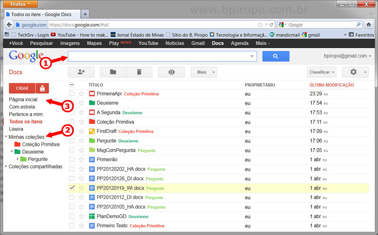Star the Deuxieme collection row

click(x=82, y=103)
